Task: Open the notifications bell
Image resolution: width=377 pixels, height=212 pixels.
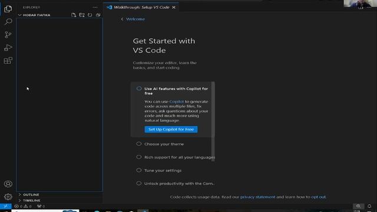Action: pos(369,206)
